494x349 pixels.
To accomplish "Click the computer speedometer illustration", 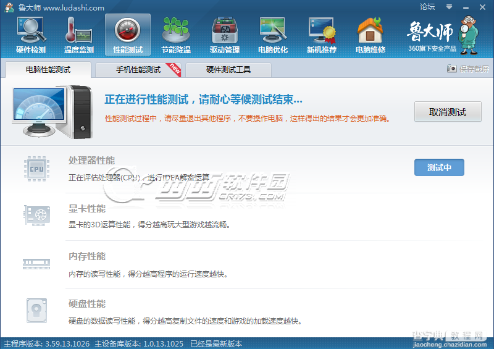I will [x=52, y=111].
